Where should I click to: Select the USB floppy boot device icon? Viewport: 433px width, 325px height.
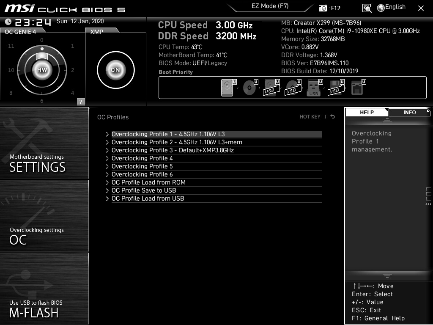335,88
